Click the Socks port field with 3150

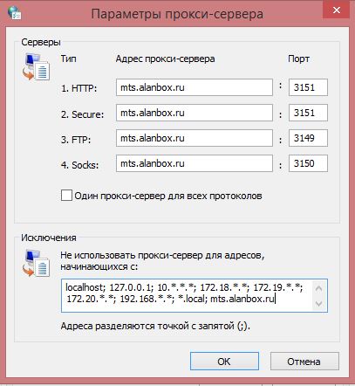(x=308, y=163)
